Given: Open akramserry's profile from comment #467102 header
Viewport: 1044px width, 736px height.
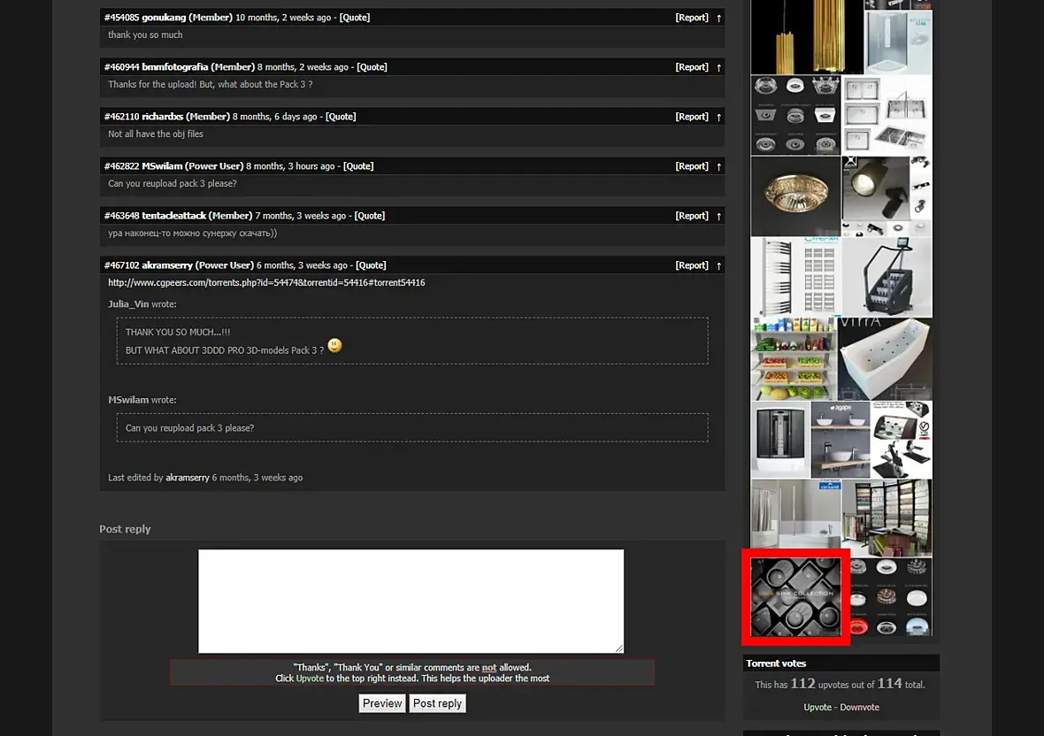Looking at the screenshot, I should (x=167, y=264).
